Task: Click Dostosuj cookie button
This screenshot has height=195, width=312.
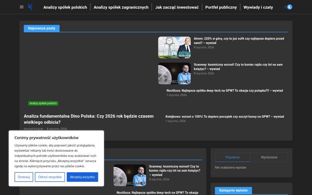Action: [x=24, y=177]
